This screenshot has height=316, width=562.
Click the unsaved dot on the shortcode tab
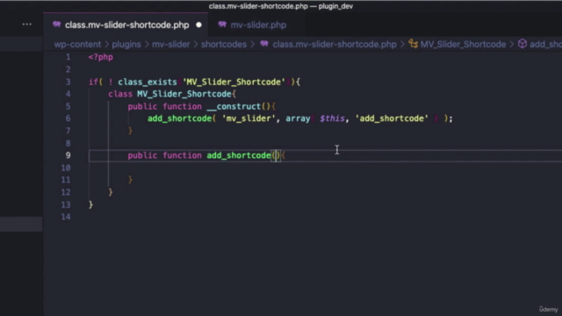coord(199,25)
